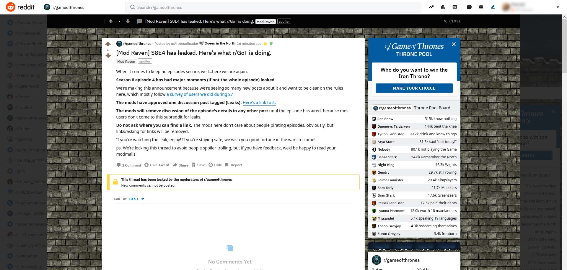Screen dimensions: 567x270
Task: Upvote the Mod Raven post
Action: pyautogui.click(x=108, y=44)
